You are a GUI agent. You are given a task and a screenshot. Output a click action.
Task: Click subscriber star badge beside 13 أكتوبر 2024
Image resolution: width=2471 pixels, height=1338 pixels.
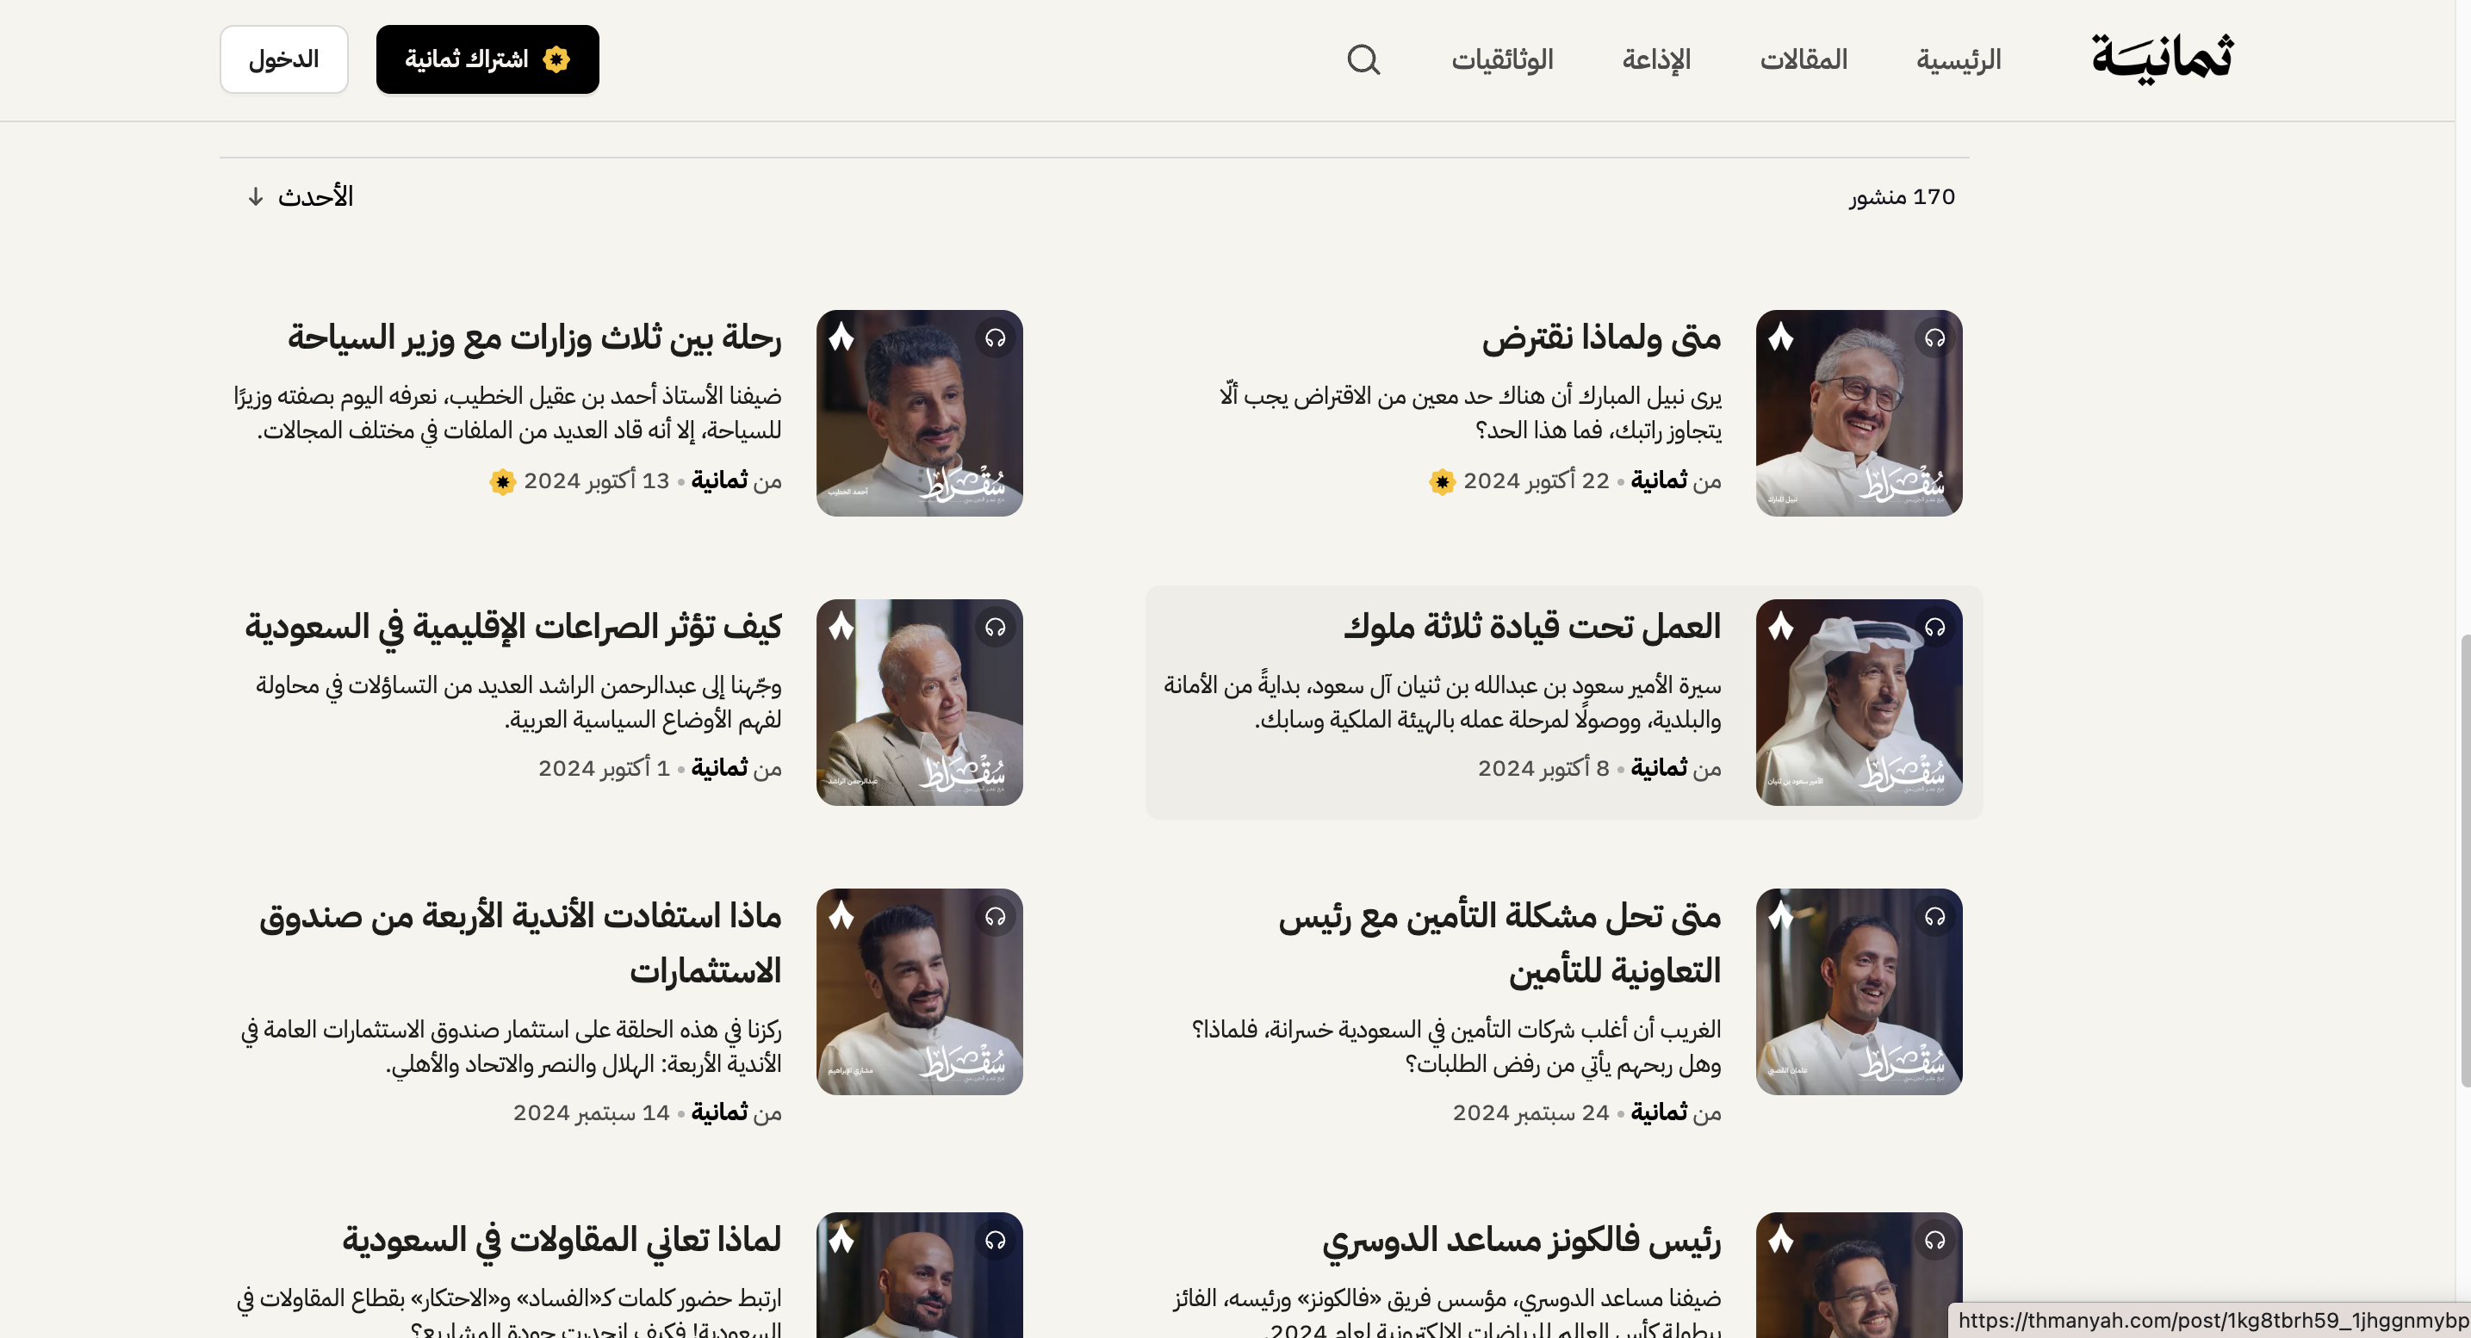coord(503,481)
